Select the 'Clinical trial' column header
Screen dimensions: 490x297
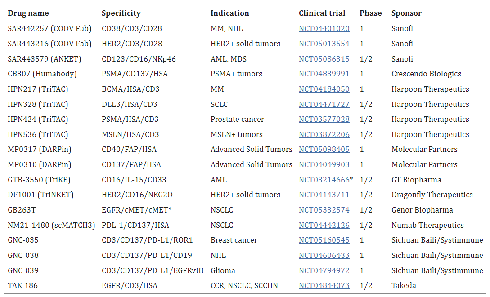pyautogui.click(x=322, y=13)
